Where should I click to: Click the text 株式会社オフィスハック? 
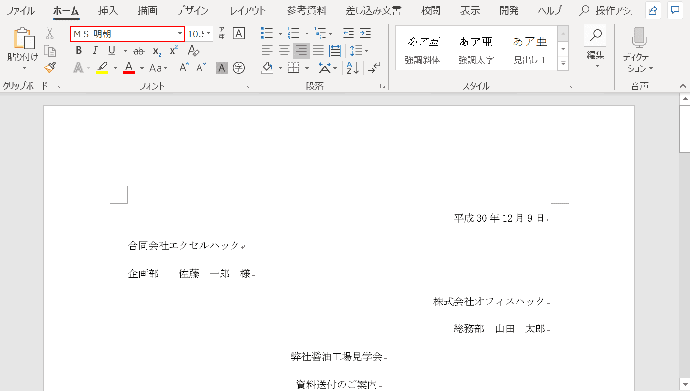click(489, 301)
